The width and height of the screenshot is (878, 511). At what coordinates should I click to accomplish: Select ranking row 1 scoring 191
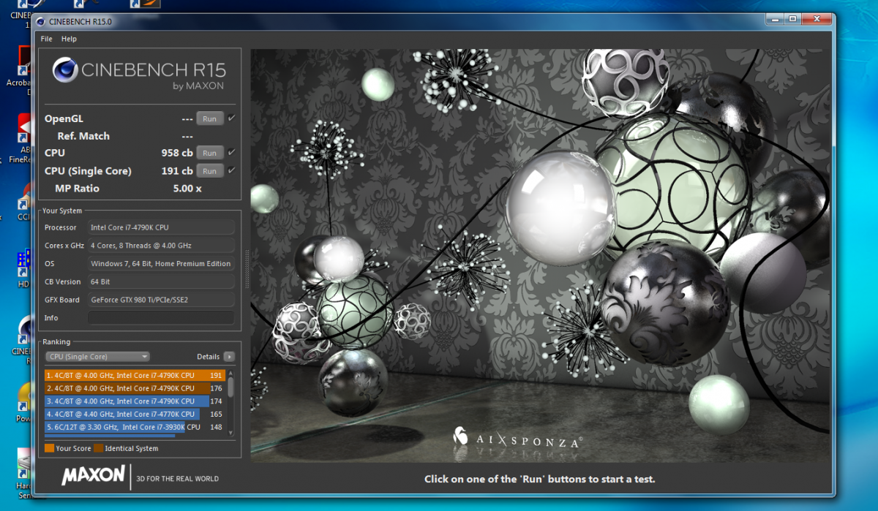135,375
